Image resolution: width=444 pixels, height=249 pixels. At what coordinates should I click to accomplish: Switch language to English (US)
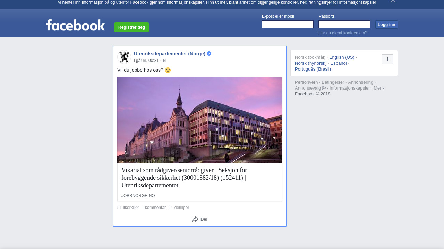(x=342, y=57)
